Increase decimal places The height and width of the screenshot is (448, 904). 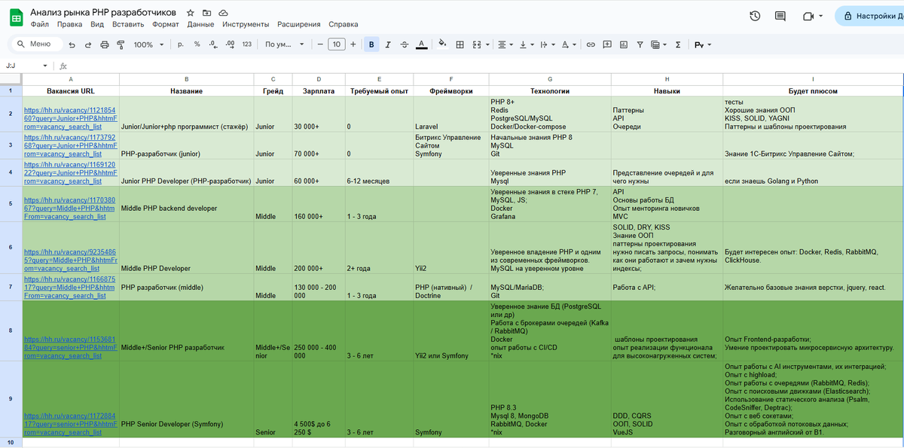pyautogui.click(x=230, y=44)
